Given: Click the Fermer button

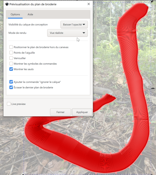Looking at the screenshot, I should click(x=60, y=112).
